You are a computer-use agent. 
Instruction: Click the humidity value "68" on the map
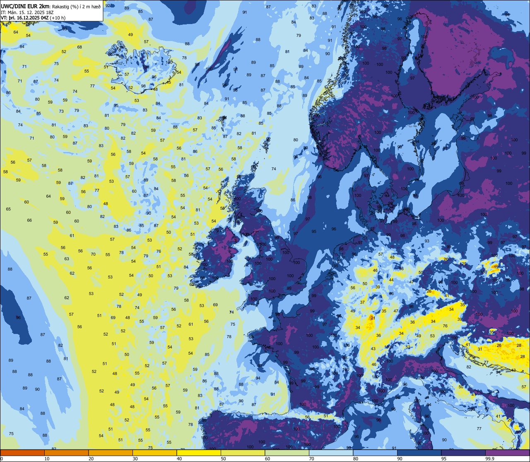pyautogui.click(x=79, y=47)
